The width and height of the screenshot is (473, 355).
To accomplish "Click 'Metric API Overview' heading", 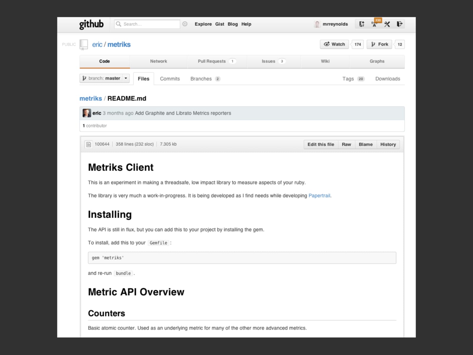I will pyautogui.click(x=136, y=292).
